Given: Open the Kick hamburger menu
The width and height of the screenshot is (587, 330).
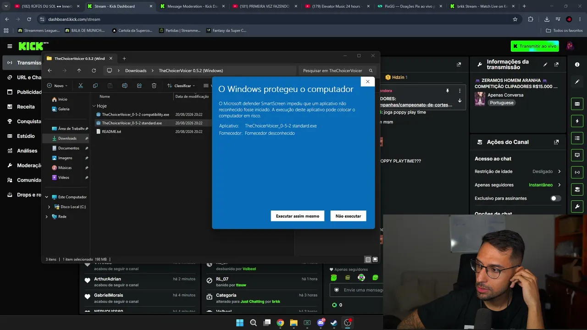Looking at the screenshot, I should tap(10, 46).
